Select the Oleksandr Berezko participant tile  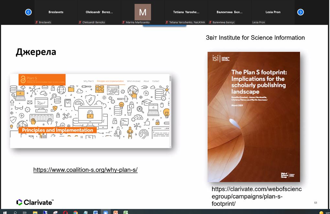[x=99, y=12]
